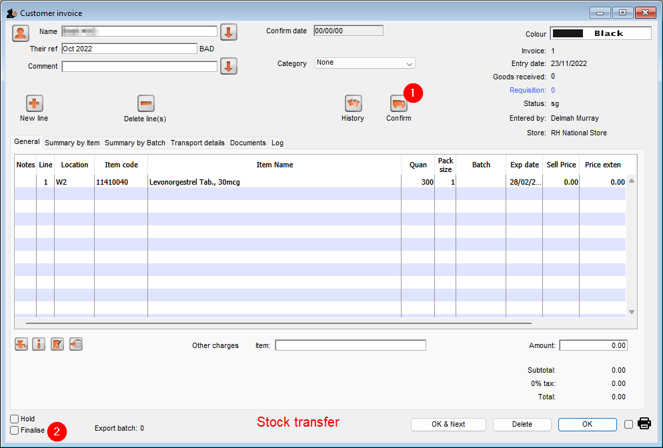Click the printer icon
Image resolution: width=663 pixels, height=448 pixels.
644,423
